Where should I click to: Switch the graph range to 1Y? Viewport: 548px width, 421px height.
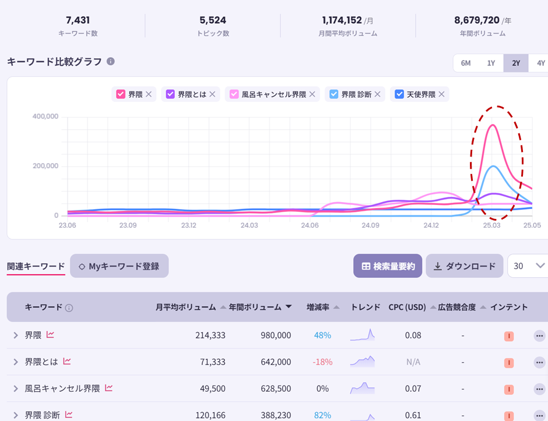[x=491, y=63]
